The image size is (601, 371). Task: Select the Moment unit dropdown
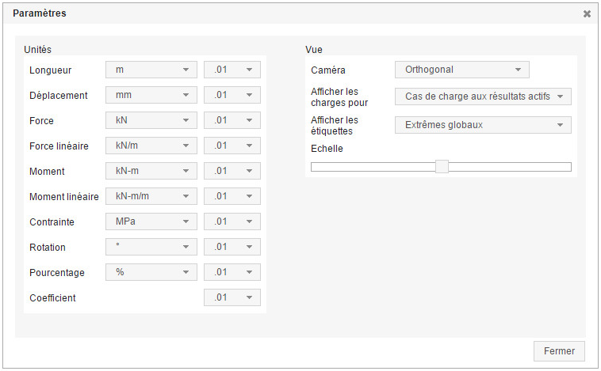tap(151, 171)
